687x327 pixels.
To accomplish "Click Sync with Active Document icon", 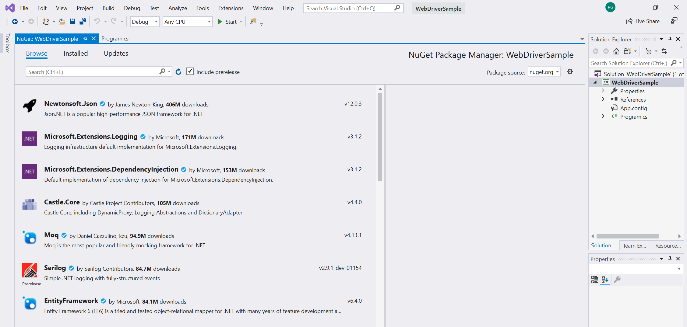I will pos(665,51).
